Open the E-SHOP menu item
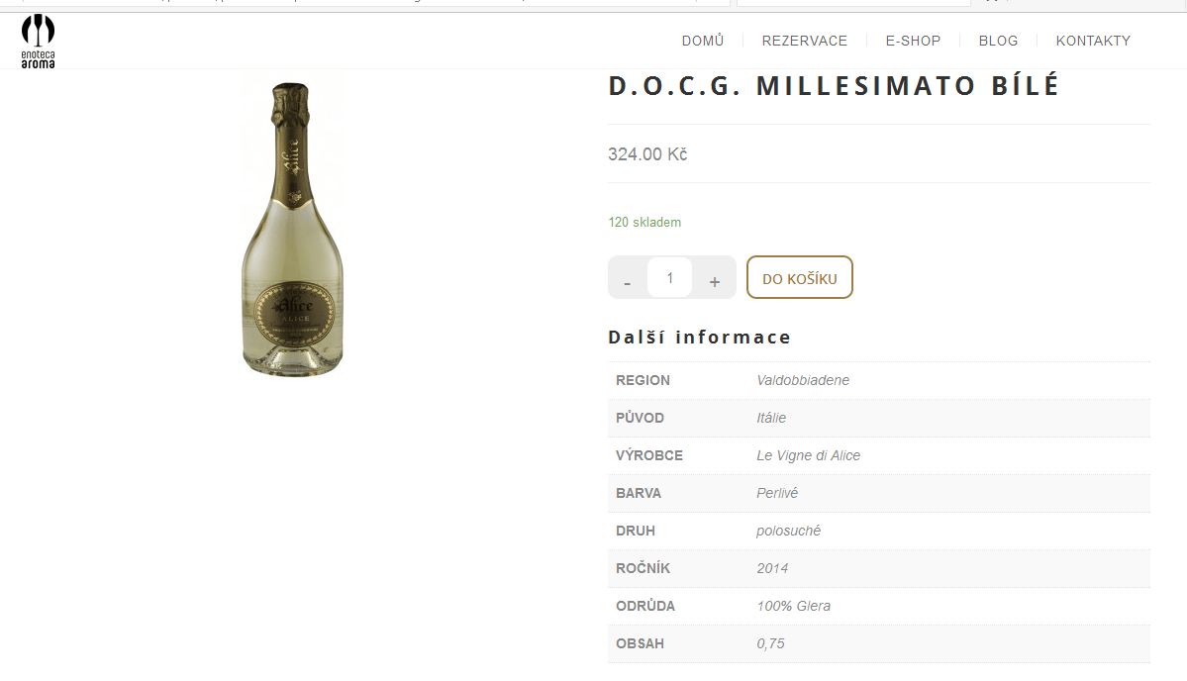This screenshot has height=681, width=1187. [x=913, y=41]
